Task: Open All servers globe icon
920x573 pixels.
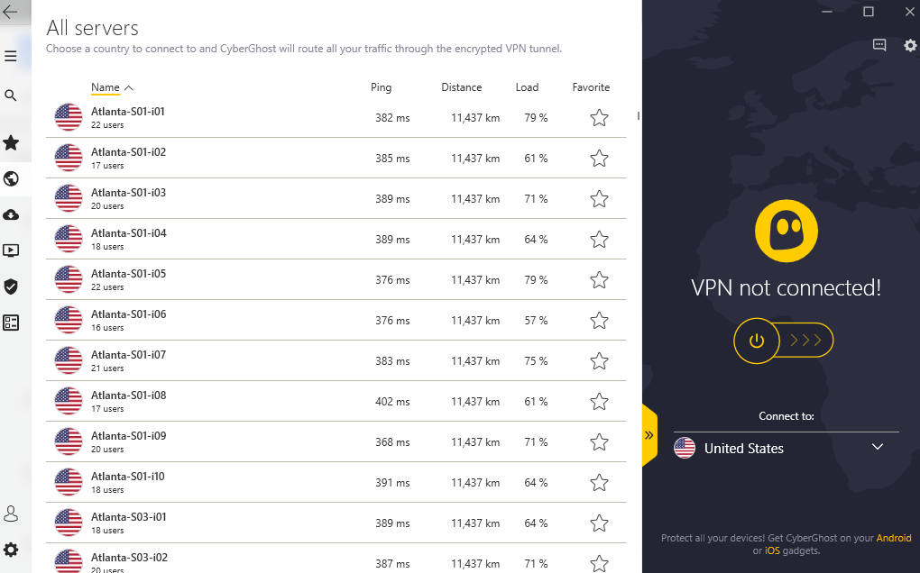Action: pyautogui.click(x=11, y=178)
